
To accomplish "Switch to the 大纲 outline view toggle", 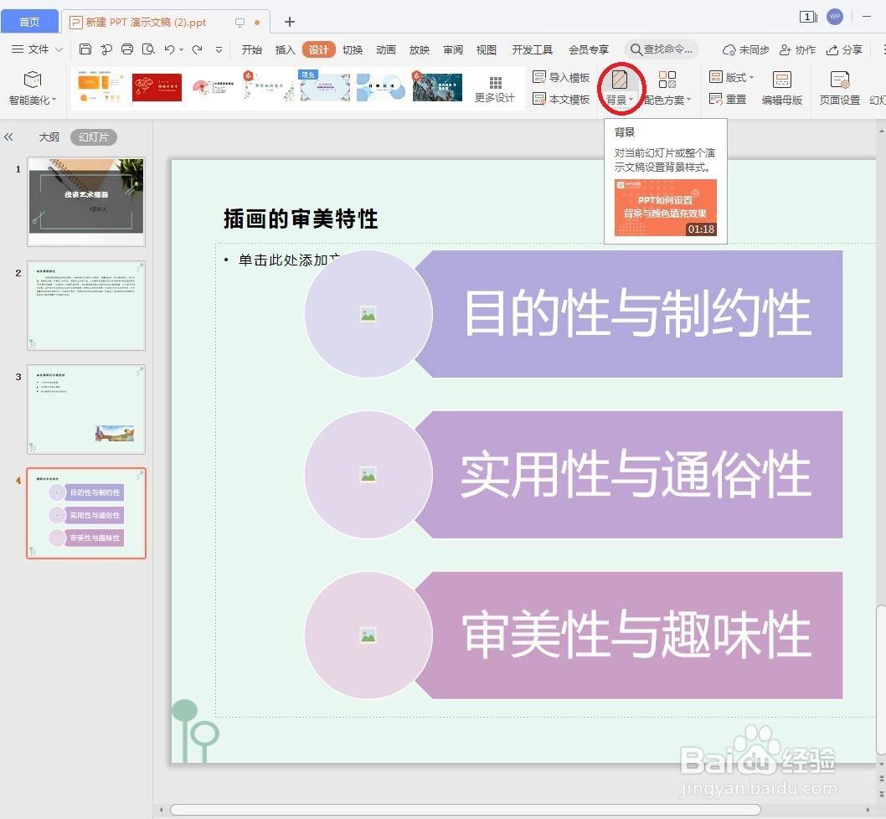I will point(48,136).
